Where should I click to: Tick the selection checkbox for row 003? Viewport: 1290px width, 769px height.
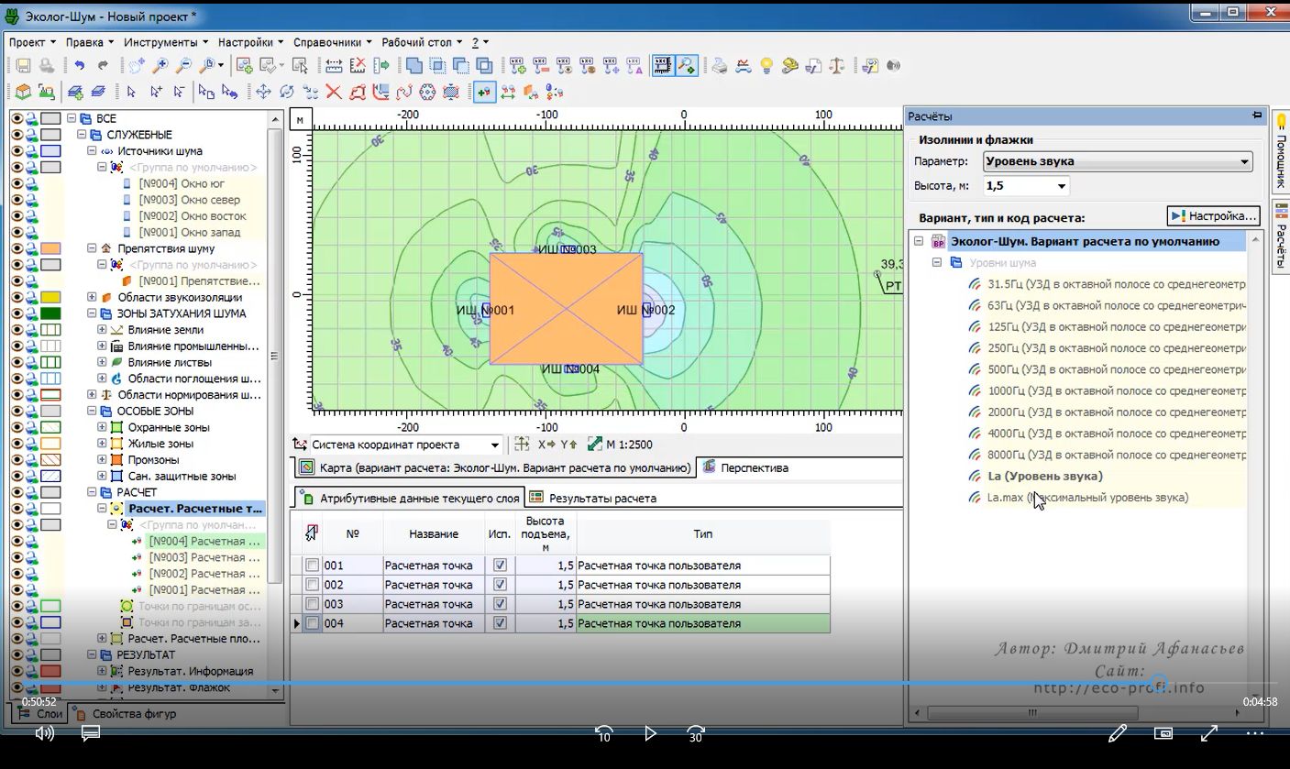point(313,604)
